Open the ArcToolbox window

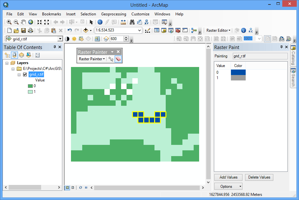pyautogui.click(x=178, y=30)
